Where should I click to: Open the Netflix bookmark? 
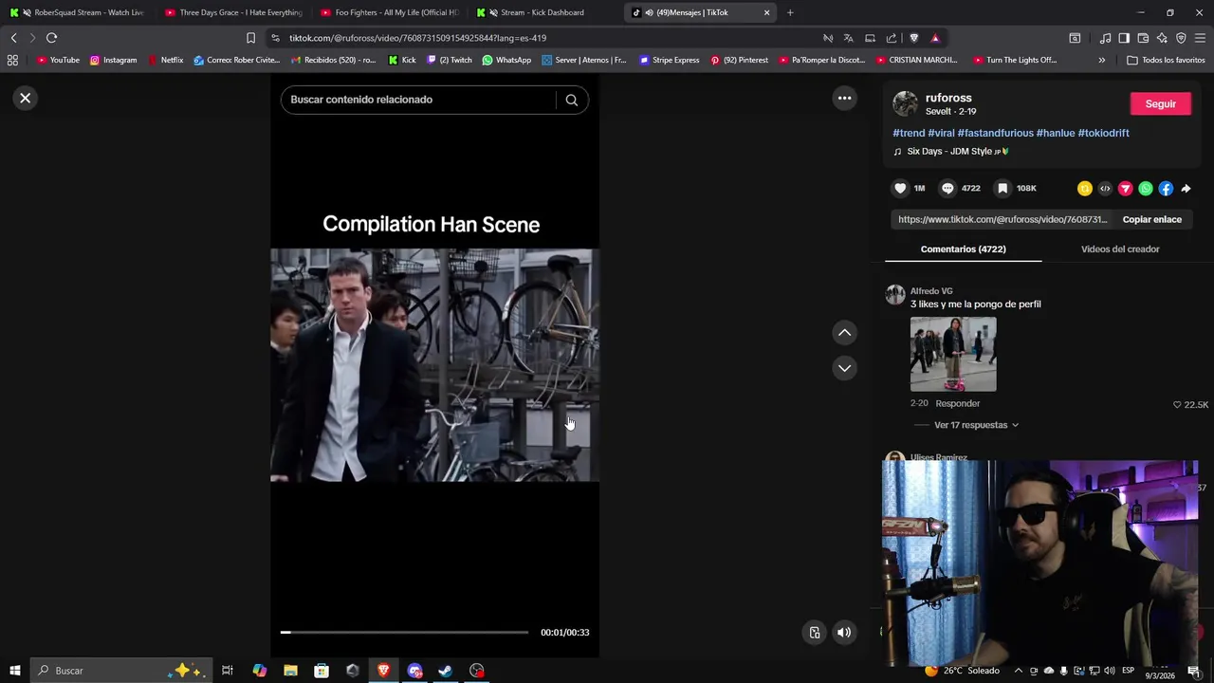click(165, 60)
